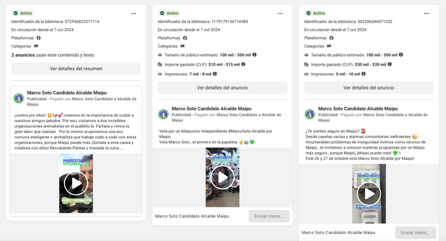The height and width of the screenshot is (241, 446).
Task: Click Ver detalles del anuncio for ad 563206546071202
Action: click(x=369, y=88)
